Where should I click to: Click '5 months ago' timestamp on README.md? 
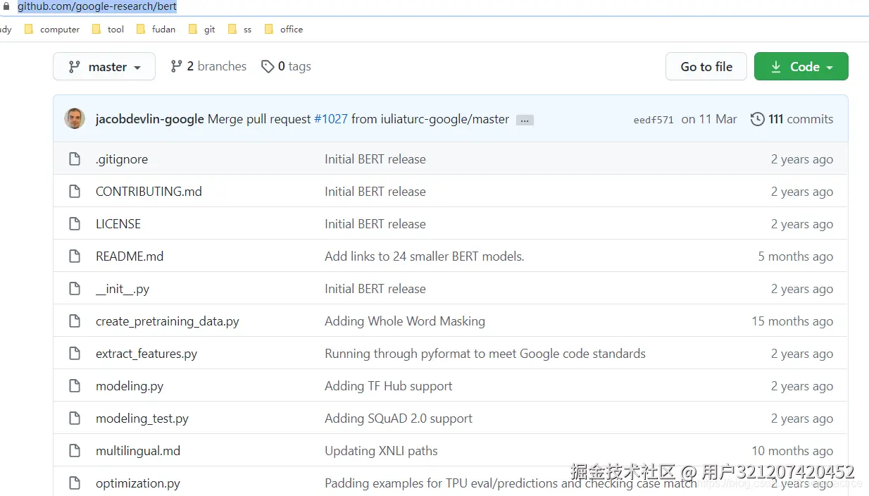pos(796,256)
